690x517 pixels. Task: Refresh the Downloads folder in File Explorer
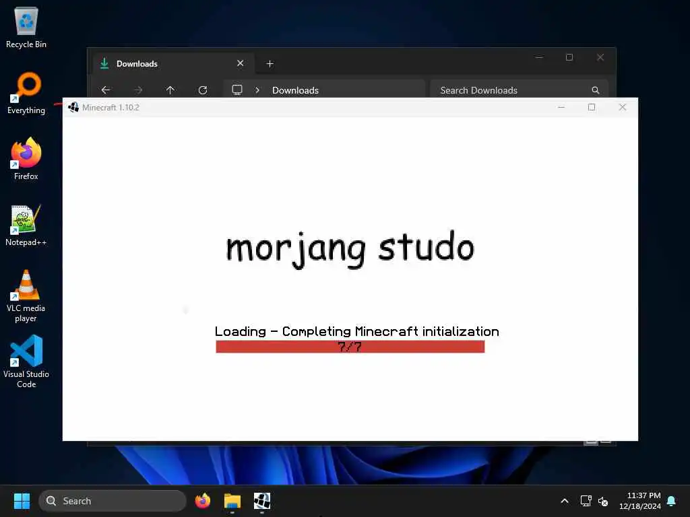point(203,90)
